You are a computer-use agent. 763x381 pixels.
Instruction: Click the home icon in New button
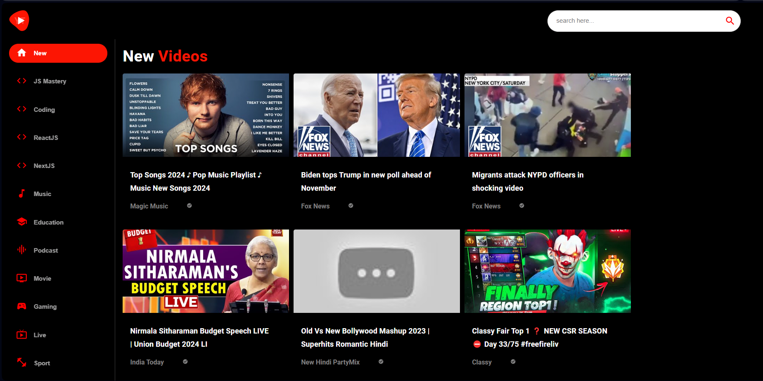point(22,53)
